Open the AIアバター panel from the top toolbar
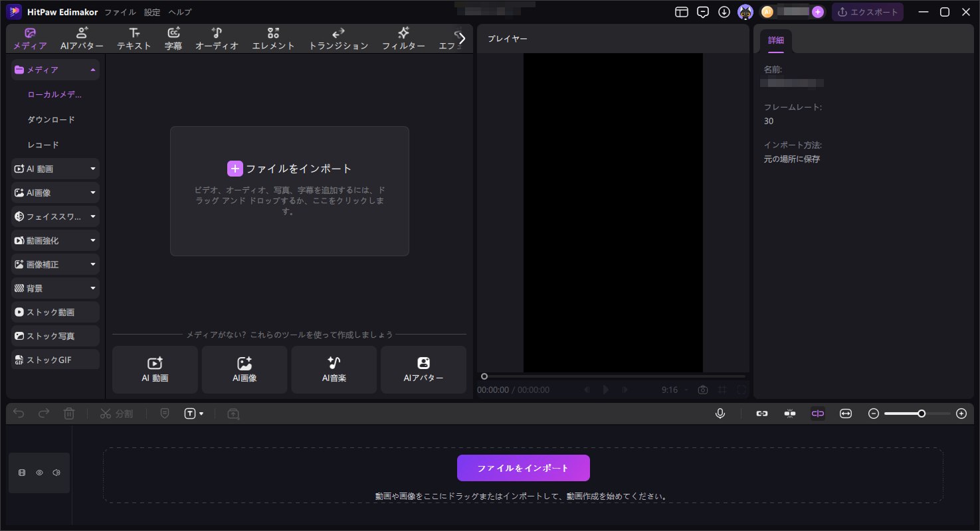This screenshot has height=531, width=980. point(81,32)
